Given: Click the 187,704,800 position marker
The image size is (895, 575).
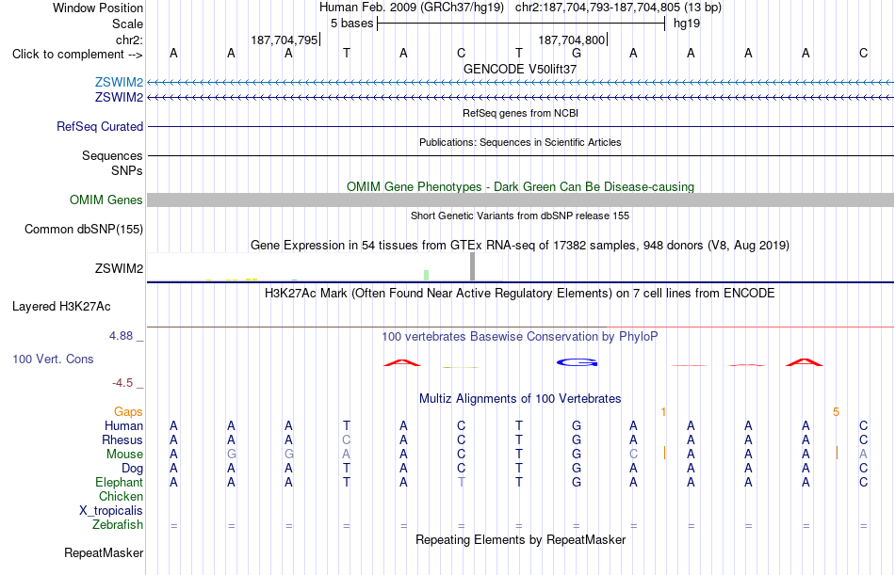Looking at the screenshot, I should 573,40.
